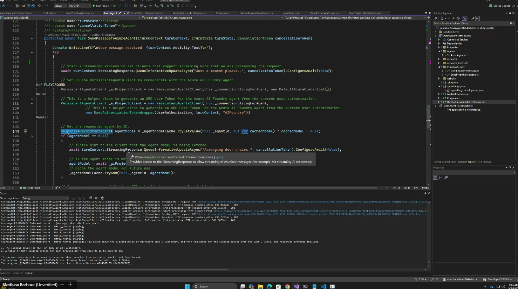Collapse try block at line 127
This screenshot has height=289, width=518.
click(32, 53)
